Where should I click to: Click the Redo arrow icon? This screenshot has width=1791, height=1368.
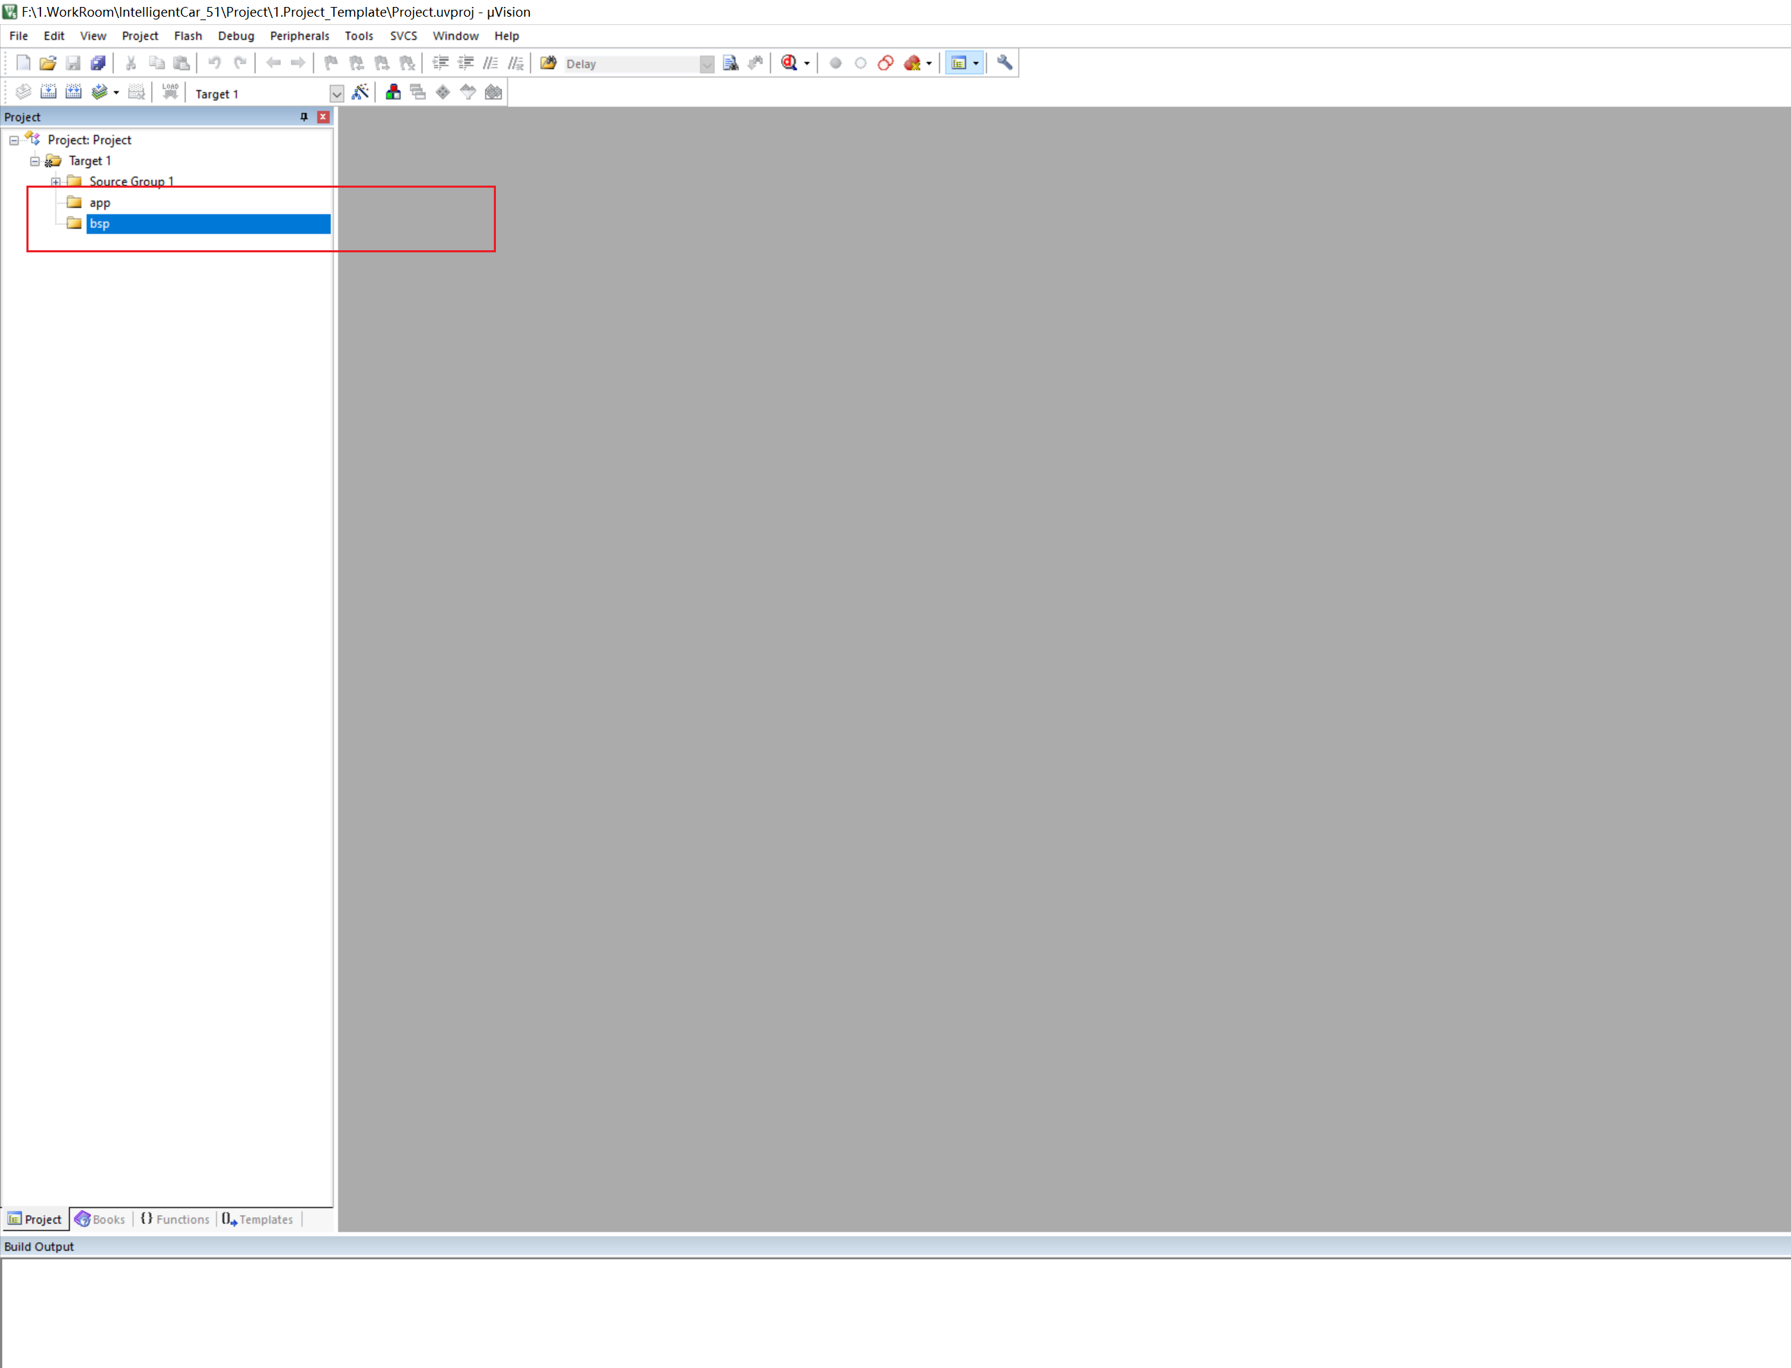239,63
